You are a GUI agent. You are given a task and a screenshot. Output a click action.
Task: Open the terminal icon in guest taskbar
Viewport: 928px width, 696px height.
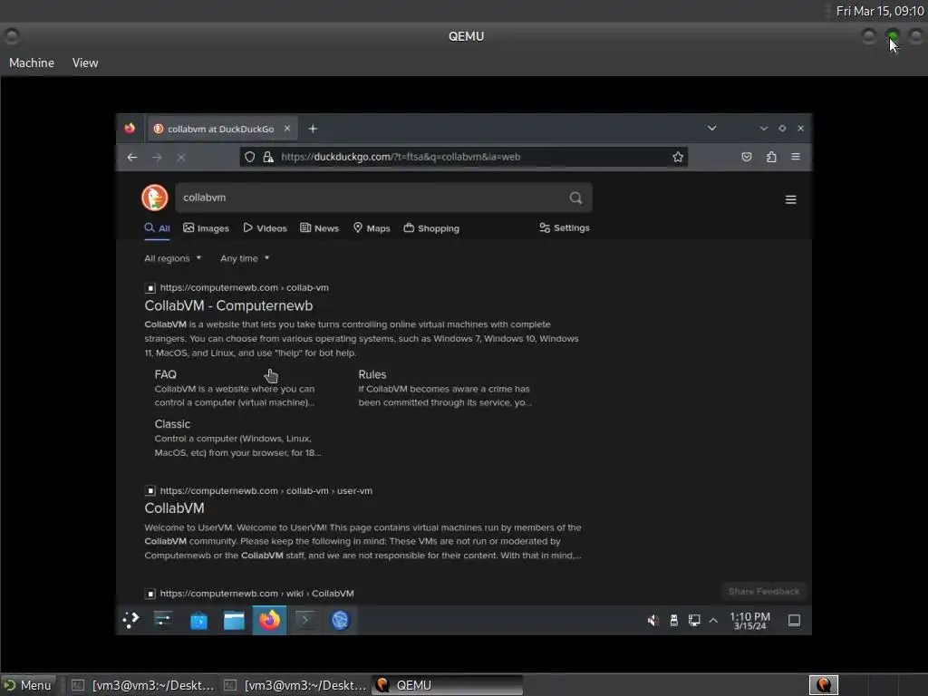pos(304,620)
